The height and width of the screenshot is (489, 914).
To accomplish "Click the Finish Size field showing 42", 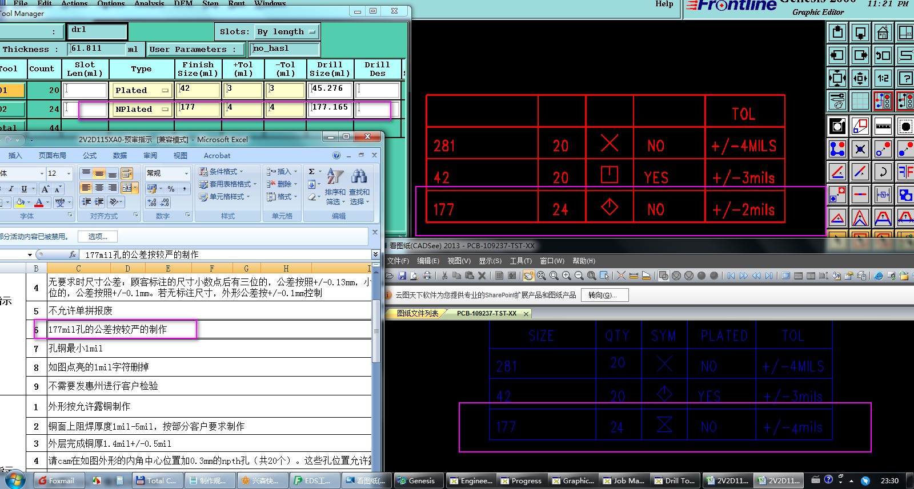I will click(198, 90).
